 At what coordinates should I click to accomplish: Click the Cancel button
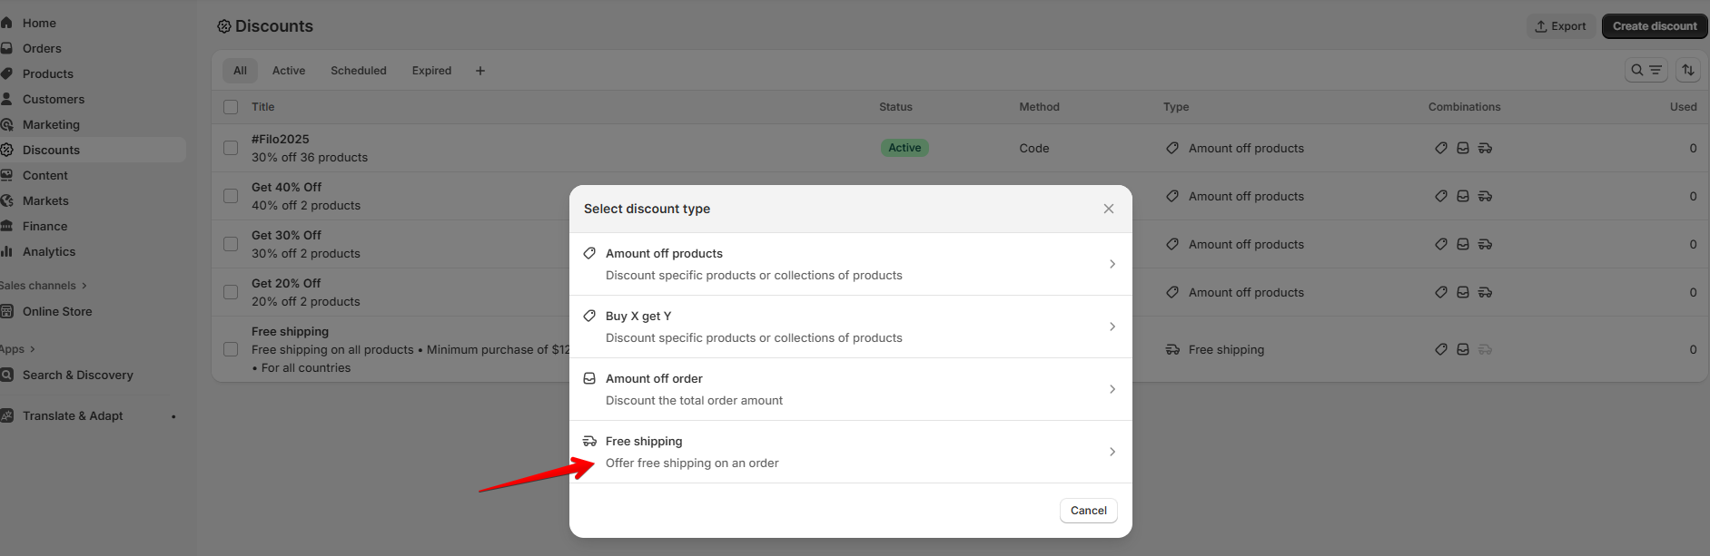(1088, 511)
